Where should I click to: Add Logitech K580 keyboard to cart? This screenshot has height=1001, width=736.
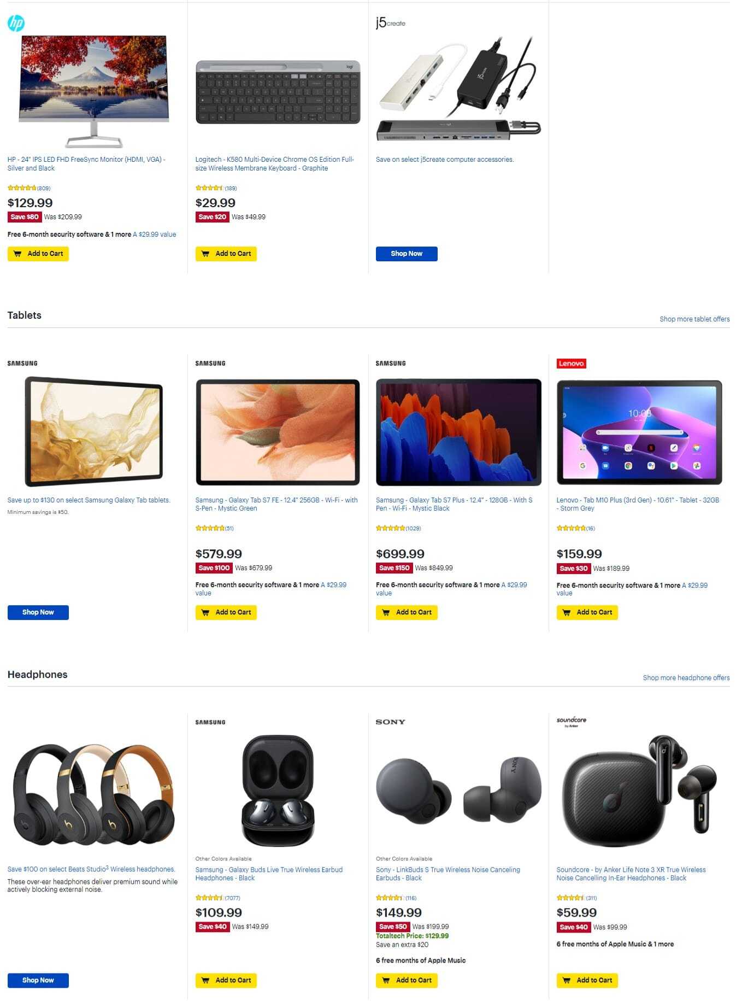point(226,254)
